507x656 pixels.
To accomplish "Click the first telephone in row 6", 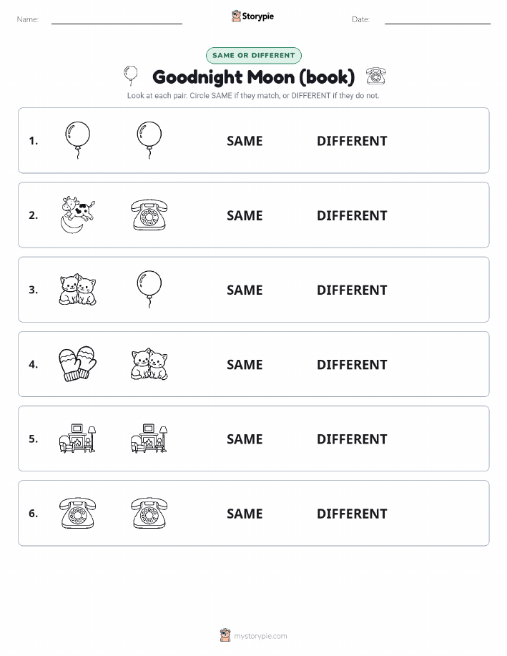I will (78, 513).
